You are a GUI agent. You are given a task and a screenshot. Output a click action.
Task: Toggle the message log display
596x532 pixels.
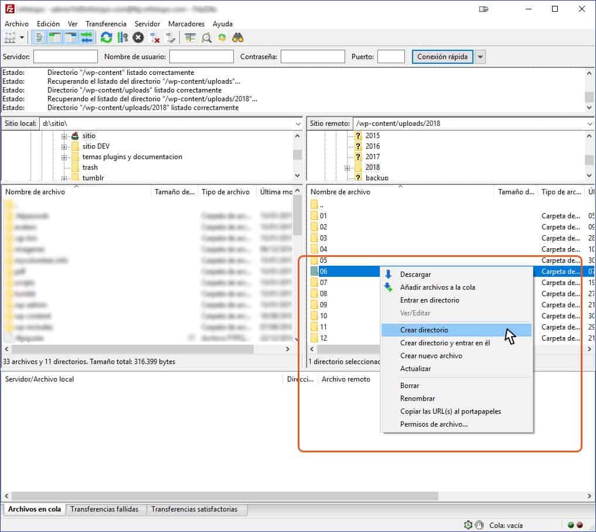(39, 37)
